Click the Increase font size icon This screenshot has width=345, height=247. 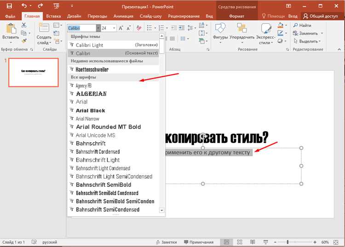coord(121,28)
